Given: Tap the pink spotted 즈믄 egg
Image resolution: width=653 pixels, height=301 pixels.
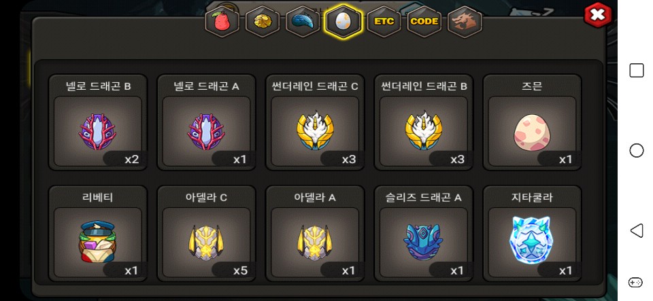Looking at the screenshot, I should pos(532,123).
